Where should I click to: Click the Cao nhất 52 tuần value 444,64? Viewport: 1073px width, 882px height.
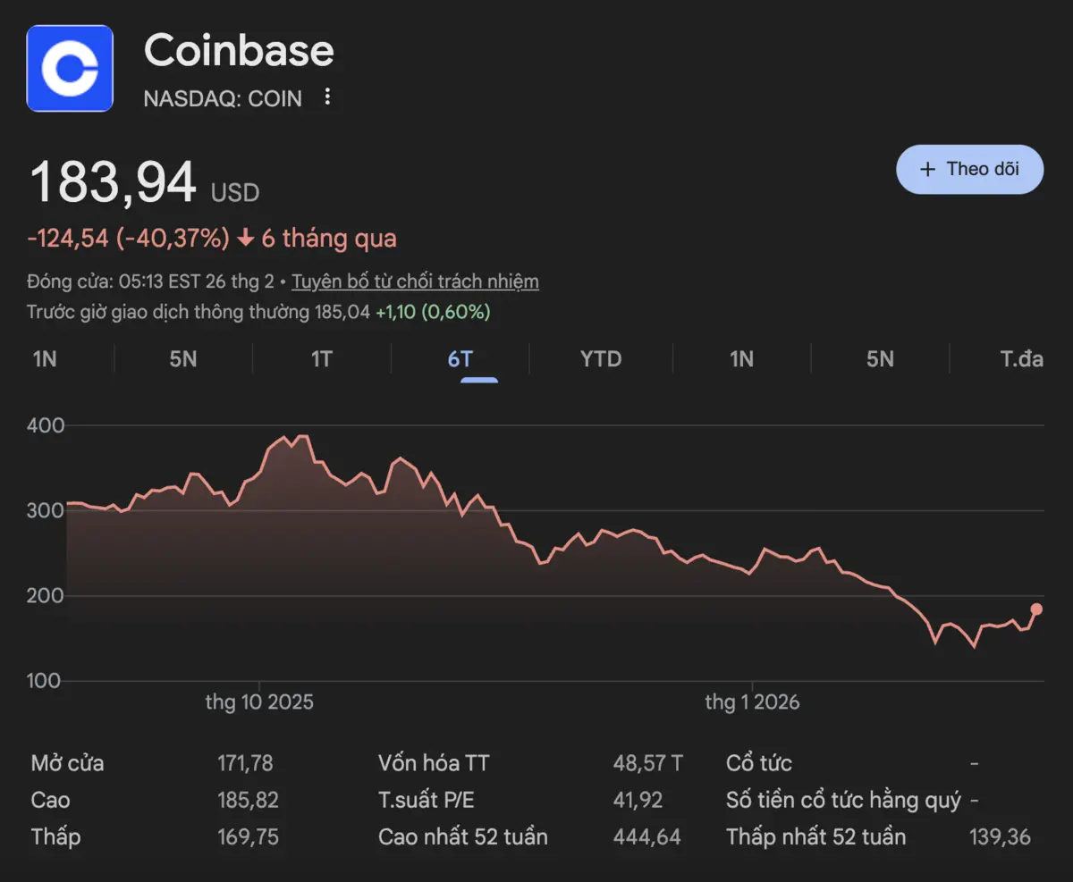click(646, 837)
